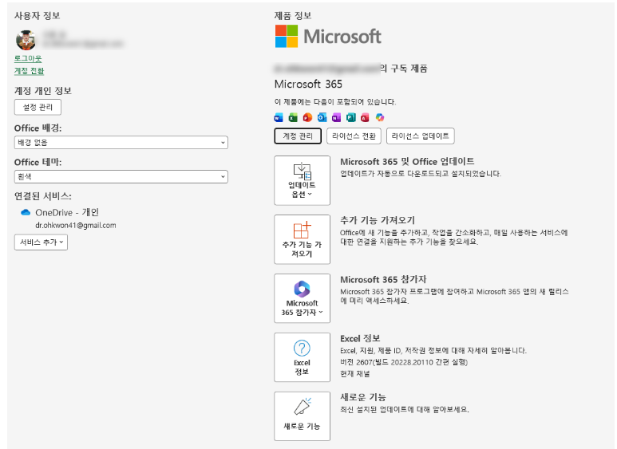
Task: Click the Excel app icon in product list
Action: [293, 117]
